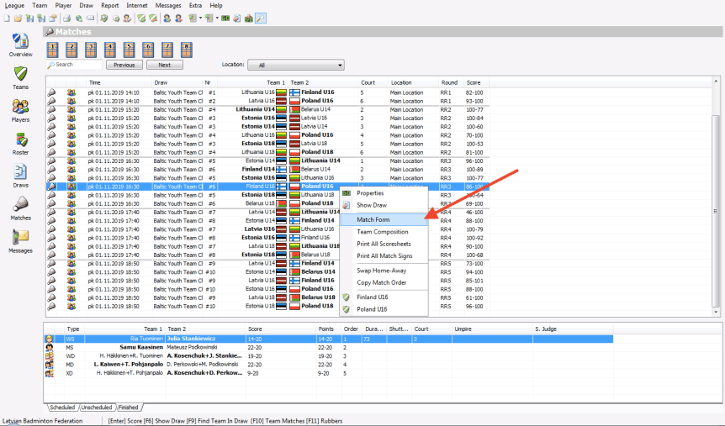Click the magnifier Matches toolbar icon

261,18
